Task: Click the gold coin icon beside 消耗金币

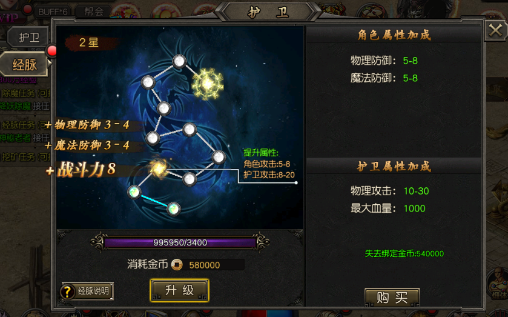Action: click(177, 265)
